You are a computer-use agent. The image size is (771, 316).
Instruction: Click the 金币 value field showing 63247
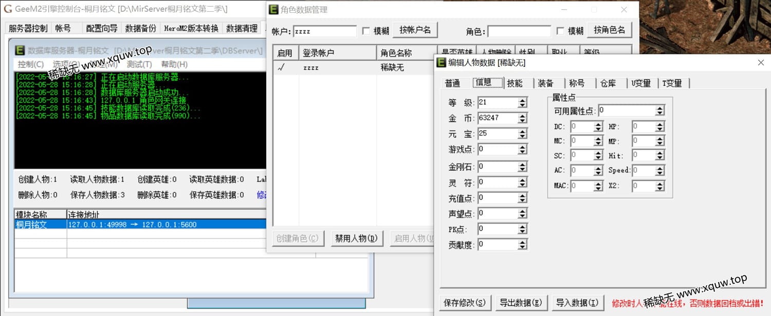tap(498, 118)
